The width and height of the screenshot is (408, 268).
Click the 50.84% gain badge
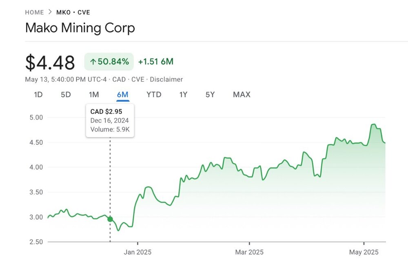109,62
